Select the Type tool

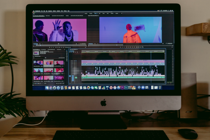click(x=67, y=61)
